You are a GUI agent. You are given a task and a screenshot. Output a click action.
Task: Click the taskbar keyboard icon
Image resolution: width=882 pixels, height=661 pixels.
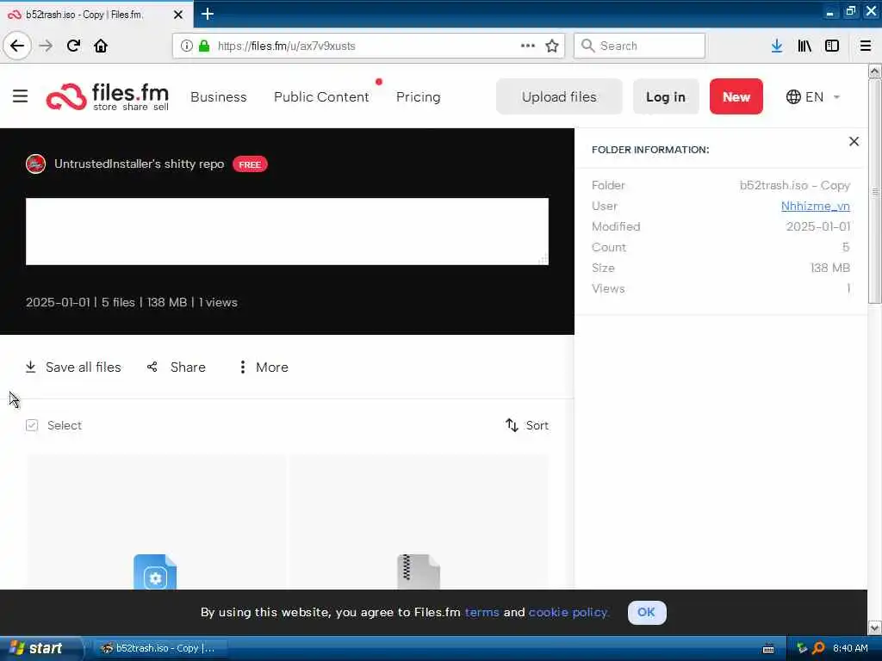pos(767,649)
